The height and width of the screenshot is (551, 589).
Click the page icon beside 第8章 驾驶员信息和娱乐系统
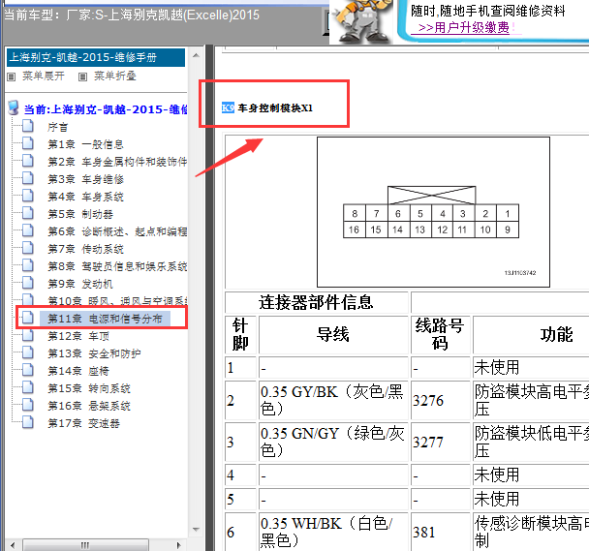coord(28,265)
